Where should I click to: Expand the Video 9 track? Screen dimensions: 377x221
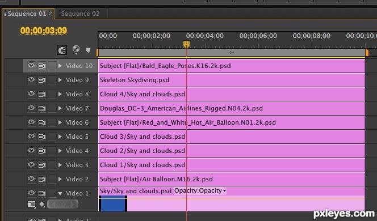coord(60,80)
